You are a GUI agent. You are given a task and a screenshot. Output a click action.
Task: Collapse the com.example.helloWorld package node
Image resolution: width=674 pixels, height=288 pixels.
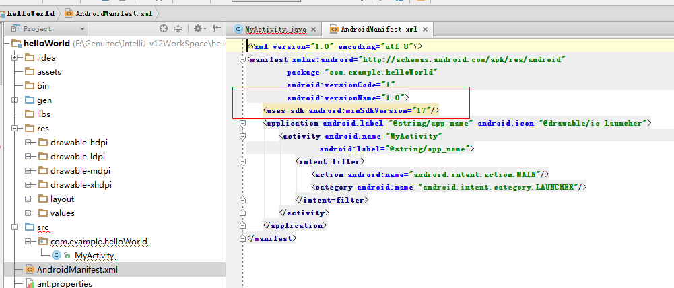[x=28, y=241]
